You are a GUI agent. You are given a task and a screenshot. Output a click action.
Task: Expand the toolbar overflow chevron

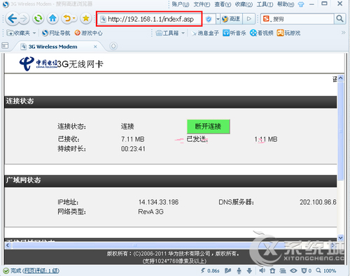click(x=343, y=33)
